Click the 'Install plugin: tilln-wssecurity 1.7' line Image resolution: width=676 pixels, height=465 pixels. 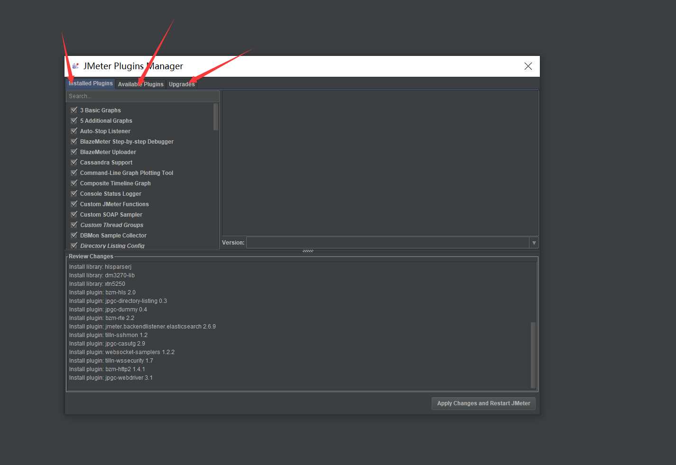pos(111,361)
